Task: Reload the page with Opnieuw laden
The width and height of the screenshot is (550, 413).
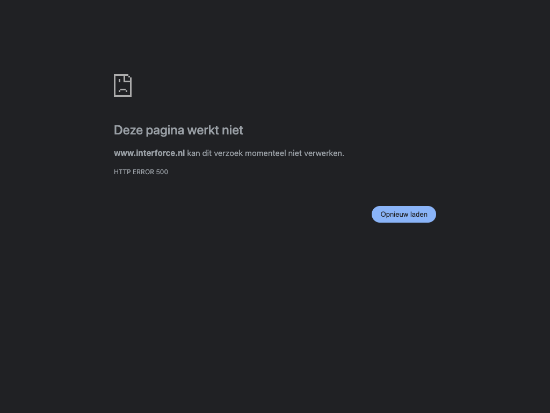Action: click(x=404, y=214)
